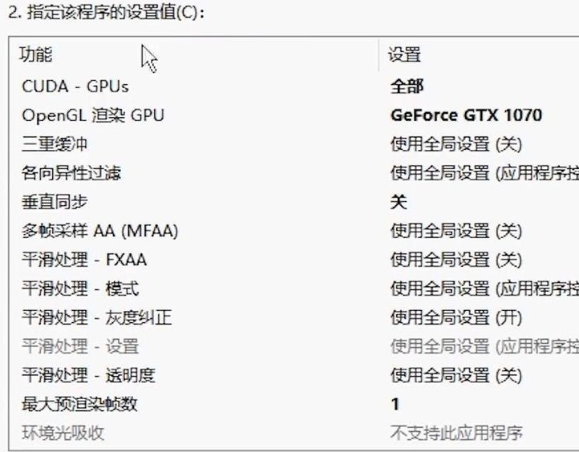Image resolution: width=579 pixels, height=452 pixels.
Task: Change the 垂直同步 setting showing 关
Action: tap(399, 202)
